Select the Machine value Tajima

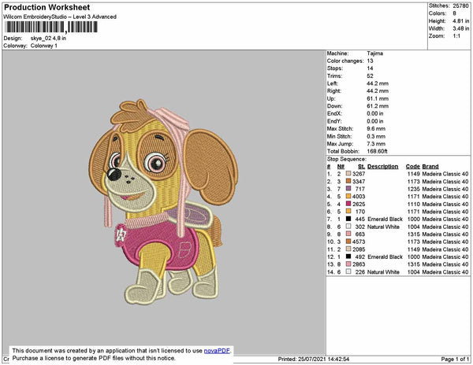(375, 53)
